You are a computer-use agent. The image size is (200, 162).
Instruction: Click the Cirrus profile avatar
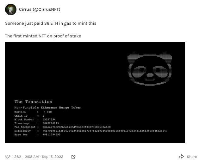[11, 10]
